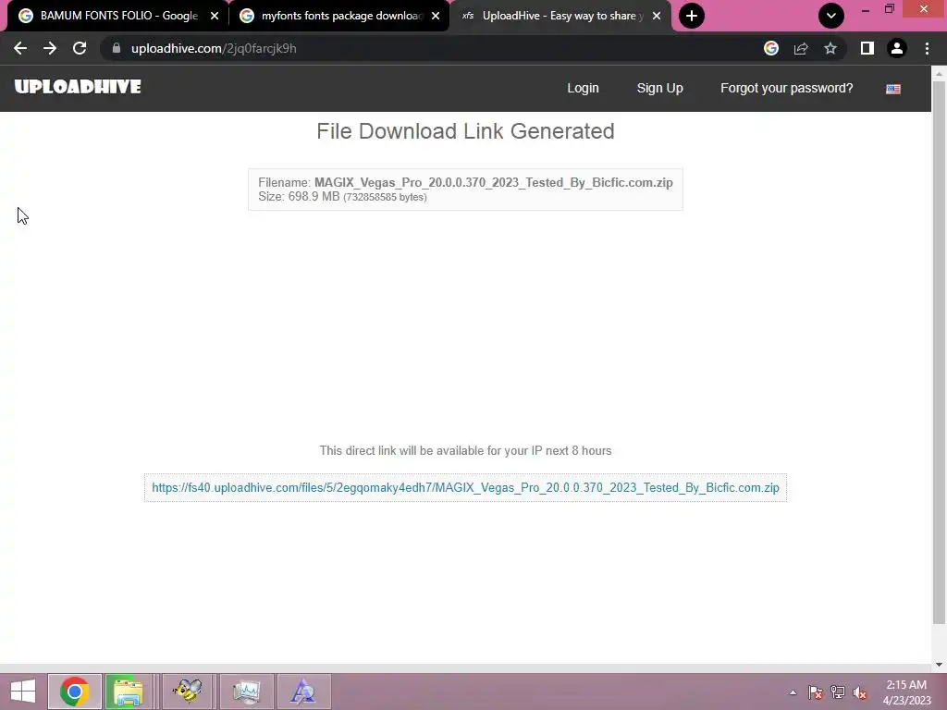The height and width of the screenshot is (710, 947).
Task: Show hidden system tray icons
Action: coord(793,692)
